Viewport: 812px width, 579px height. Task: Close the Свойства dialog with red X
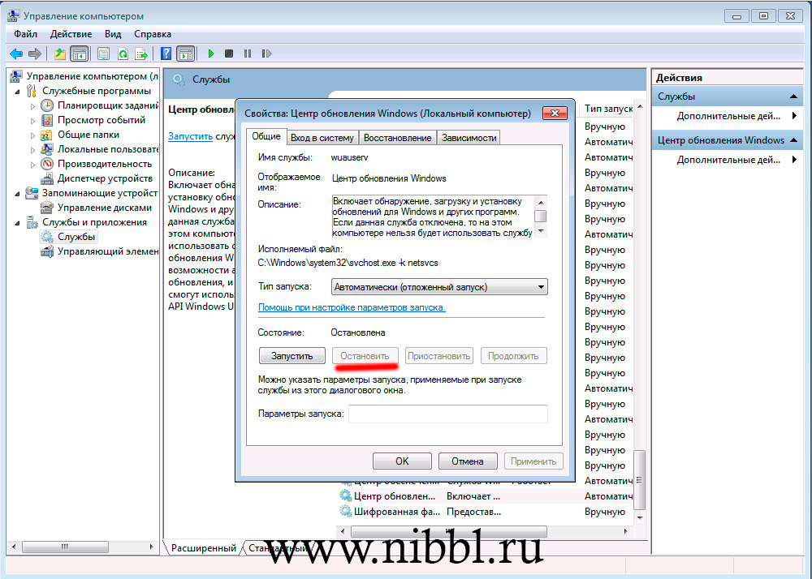555,113
